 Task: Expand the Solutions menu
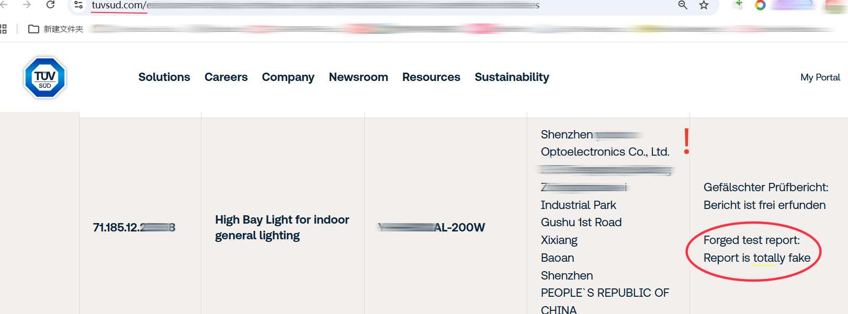point(164,77)
